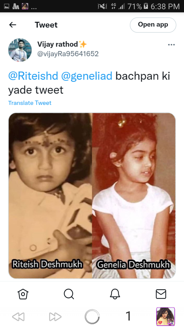Screen dimensions: 184x327
Task: Tap the profile avatar in browser bar
Action: 166,316
